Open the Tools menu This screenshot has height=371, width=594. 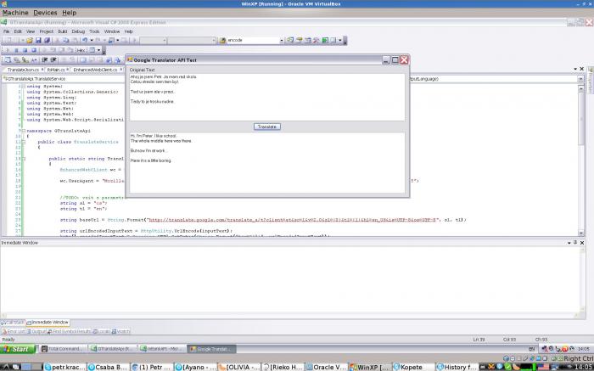(94, 31)
